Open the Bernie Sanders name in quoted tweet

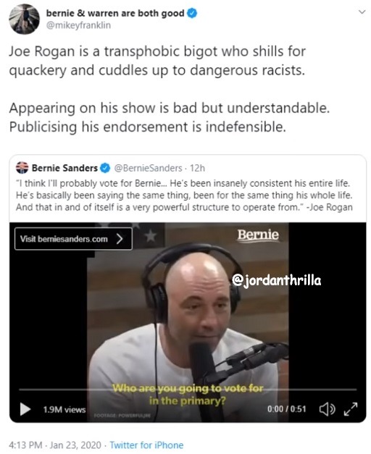pos(64,168)
